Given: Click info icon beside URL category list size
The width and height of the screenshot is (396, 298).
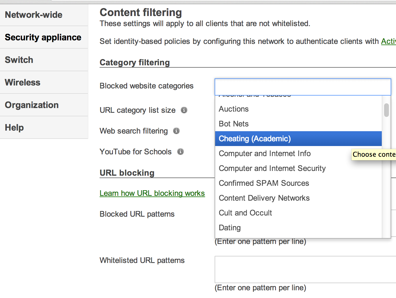Looking at the screenshot, I should [184, 110].
